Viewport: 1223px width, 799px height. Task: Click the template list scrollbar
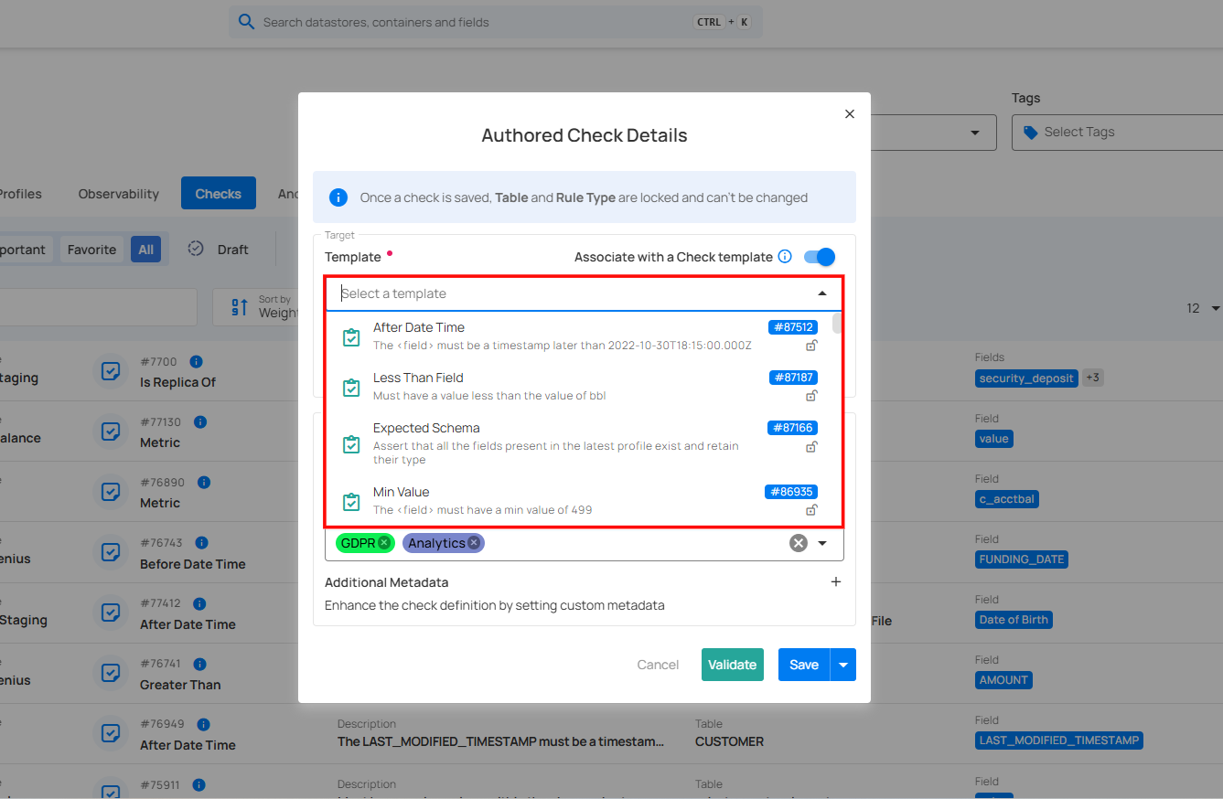837,324
